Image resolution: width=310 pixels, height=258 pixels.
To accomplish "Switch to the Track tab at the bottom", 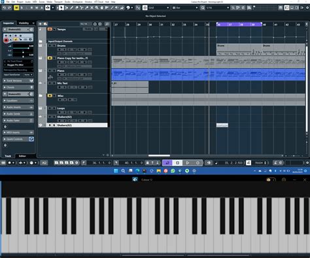I will click(x=8, y=156).
